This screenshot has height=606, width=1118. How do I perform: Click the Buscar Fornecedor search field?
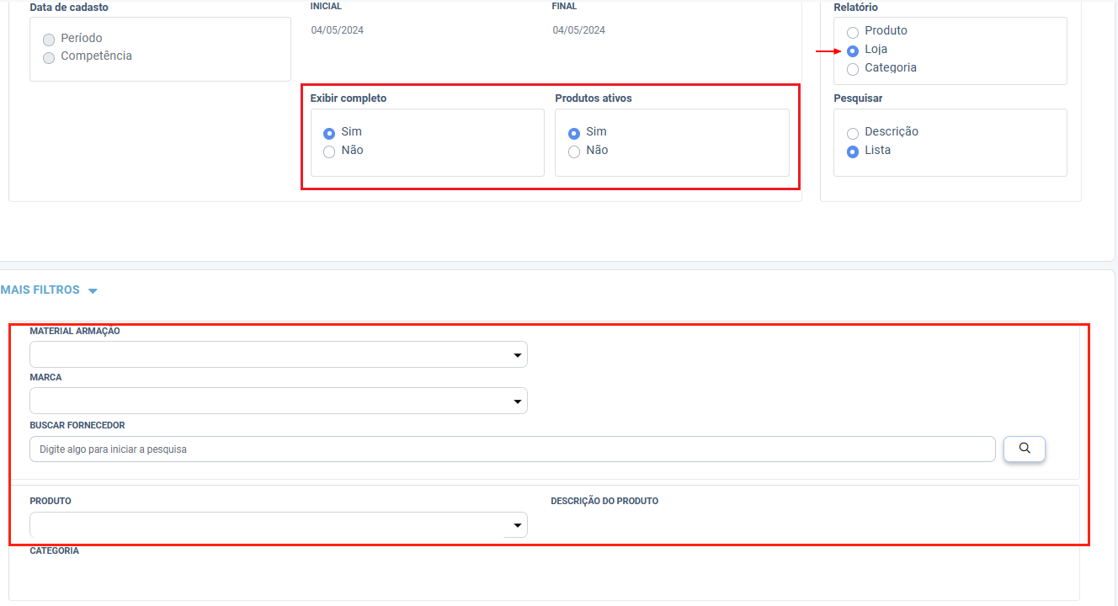click(x=513, y=449)
